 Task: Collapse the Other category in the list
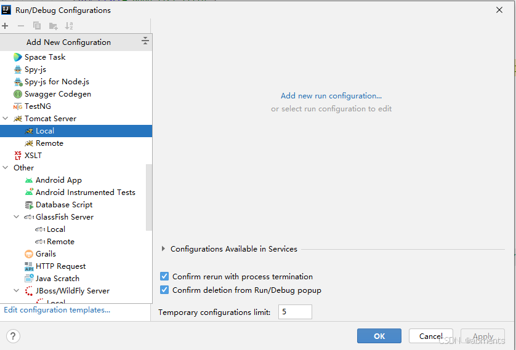coord(6,168)
